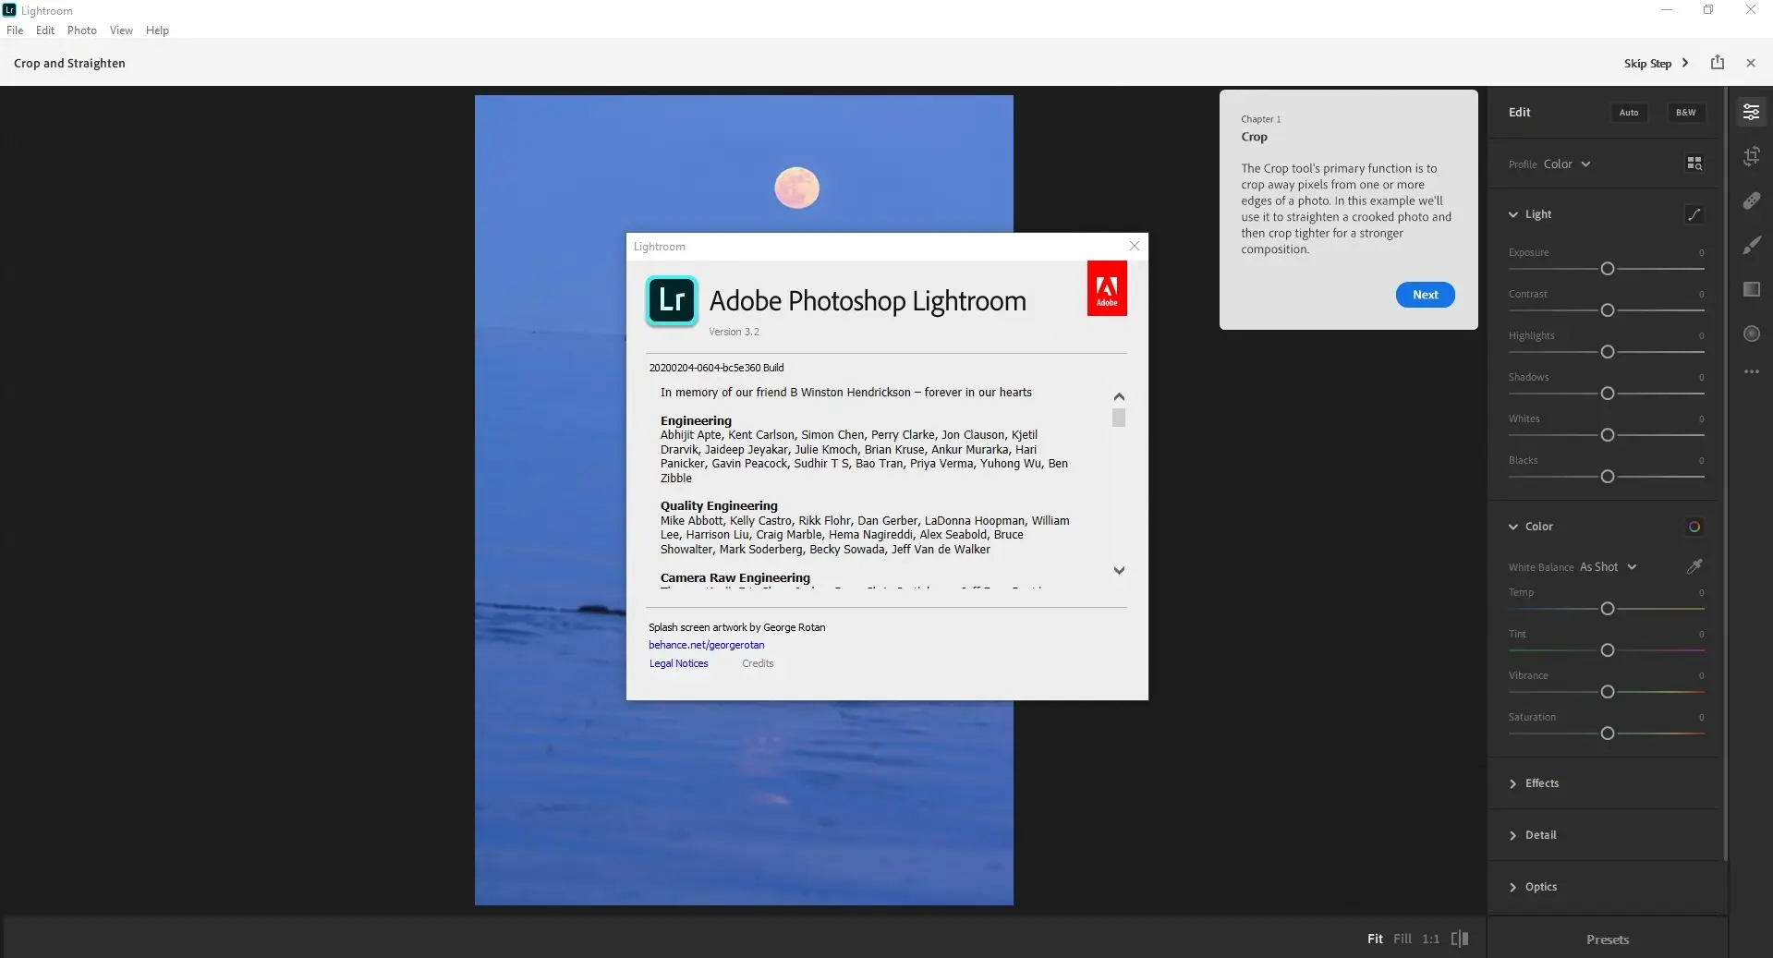
Task: Click Lightroom app icon in title bar
Action: 9,10
